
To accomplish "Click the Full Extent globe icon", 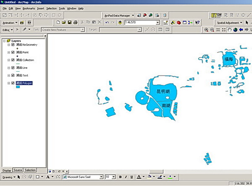I will coord(236,30).
